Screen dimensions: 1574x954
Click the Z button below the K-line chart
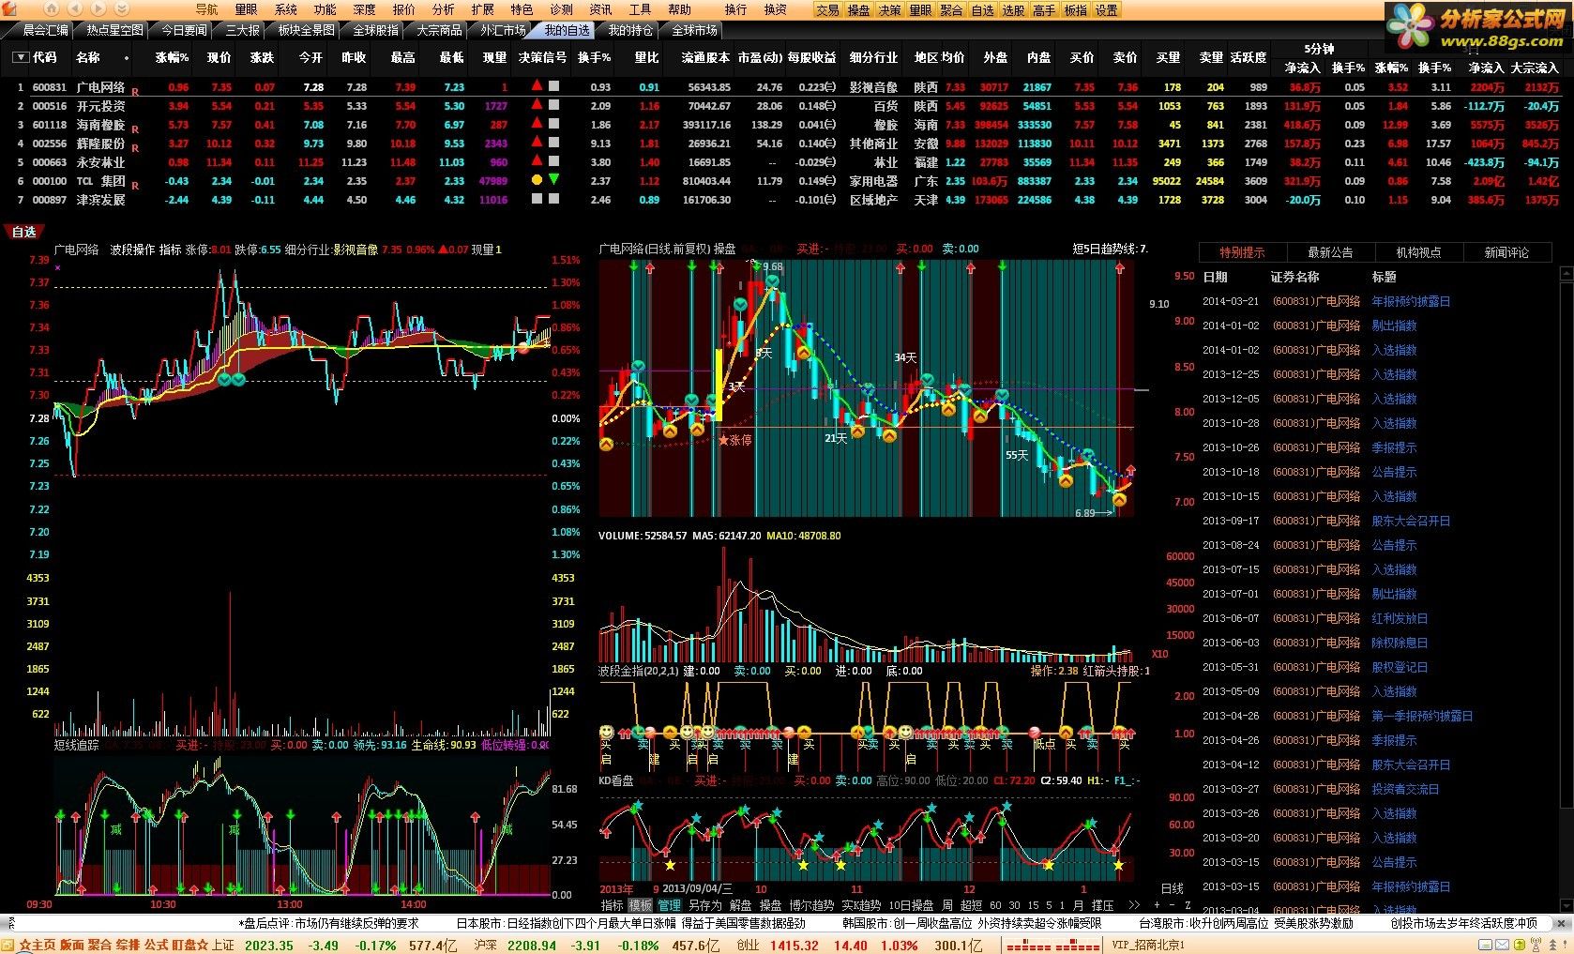(1187, 905)
